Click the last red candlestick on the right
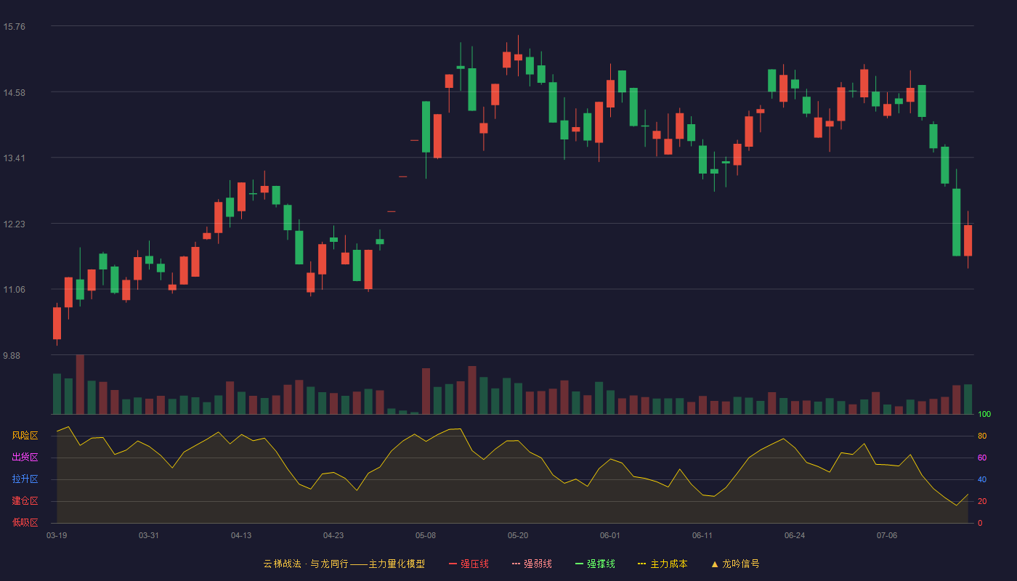Viewport: 1017px width, 581px height. coord(968,240)
